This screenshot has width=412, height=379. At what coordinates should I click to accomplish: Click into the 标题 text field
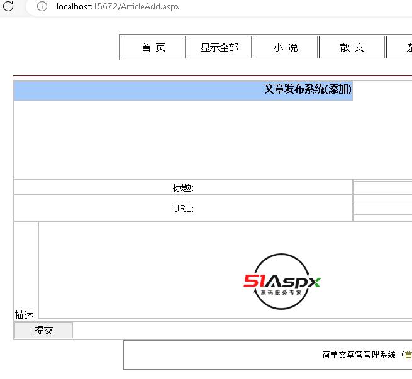click(383, 188)
